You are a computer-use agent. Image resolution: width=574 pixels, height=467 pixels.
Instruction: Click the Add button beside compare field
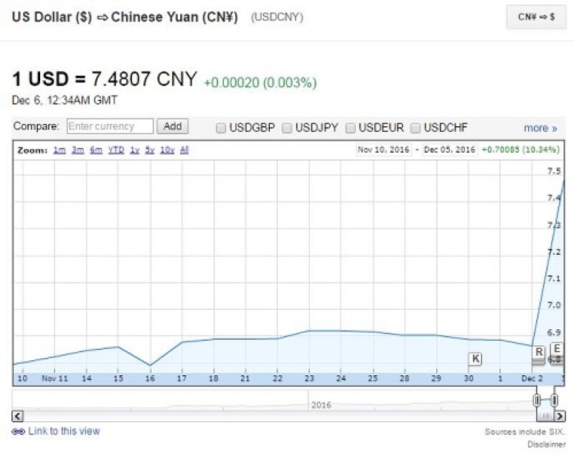click(x=172, y=126)
